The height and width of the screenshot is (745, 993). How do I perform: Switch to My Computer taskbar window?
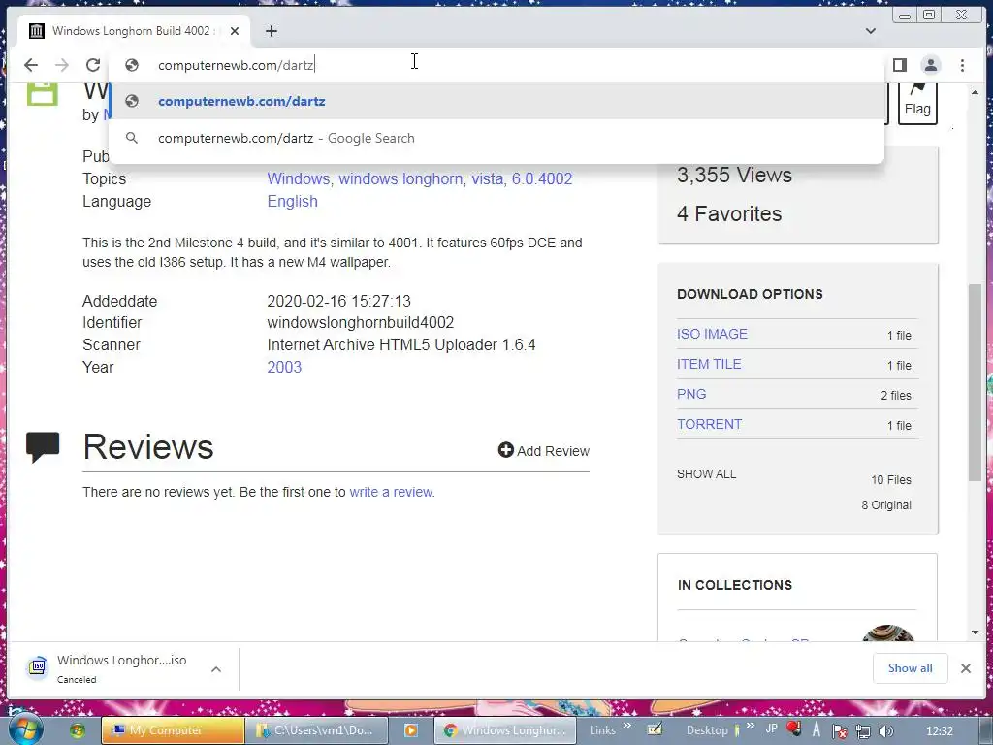[x=173, y=730]
